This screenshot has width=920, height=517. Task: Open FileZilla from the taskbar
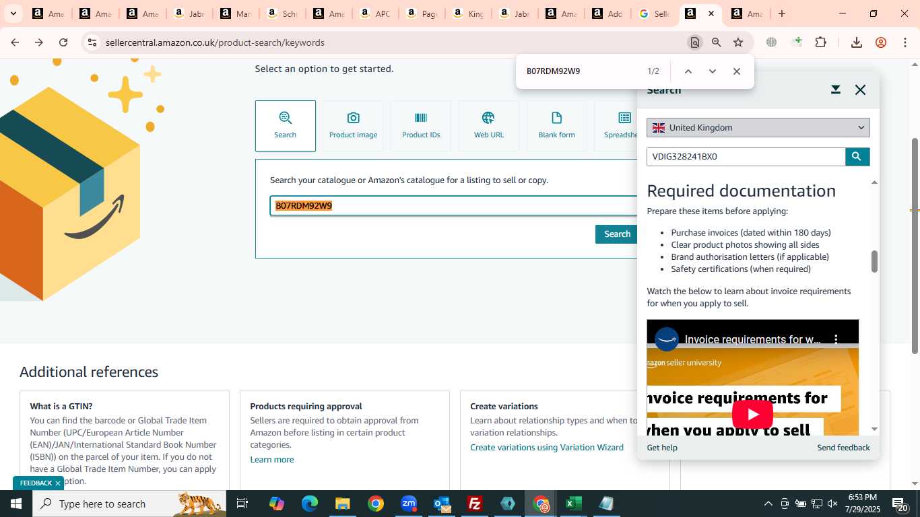tap(475, 504)
